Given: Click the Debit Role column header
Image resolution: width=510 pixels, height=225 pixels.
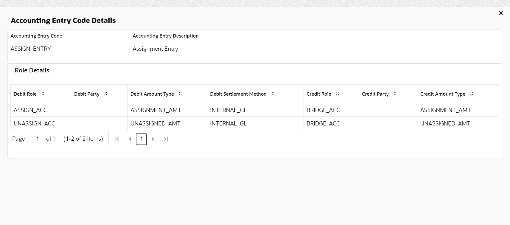Looking at the screenshot, I should [41, 94].
